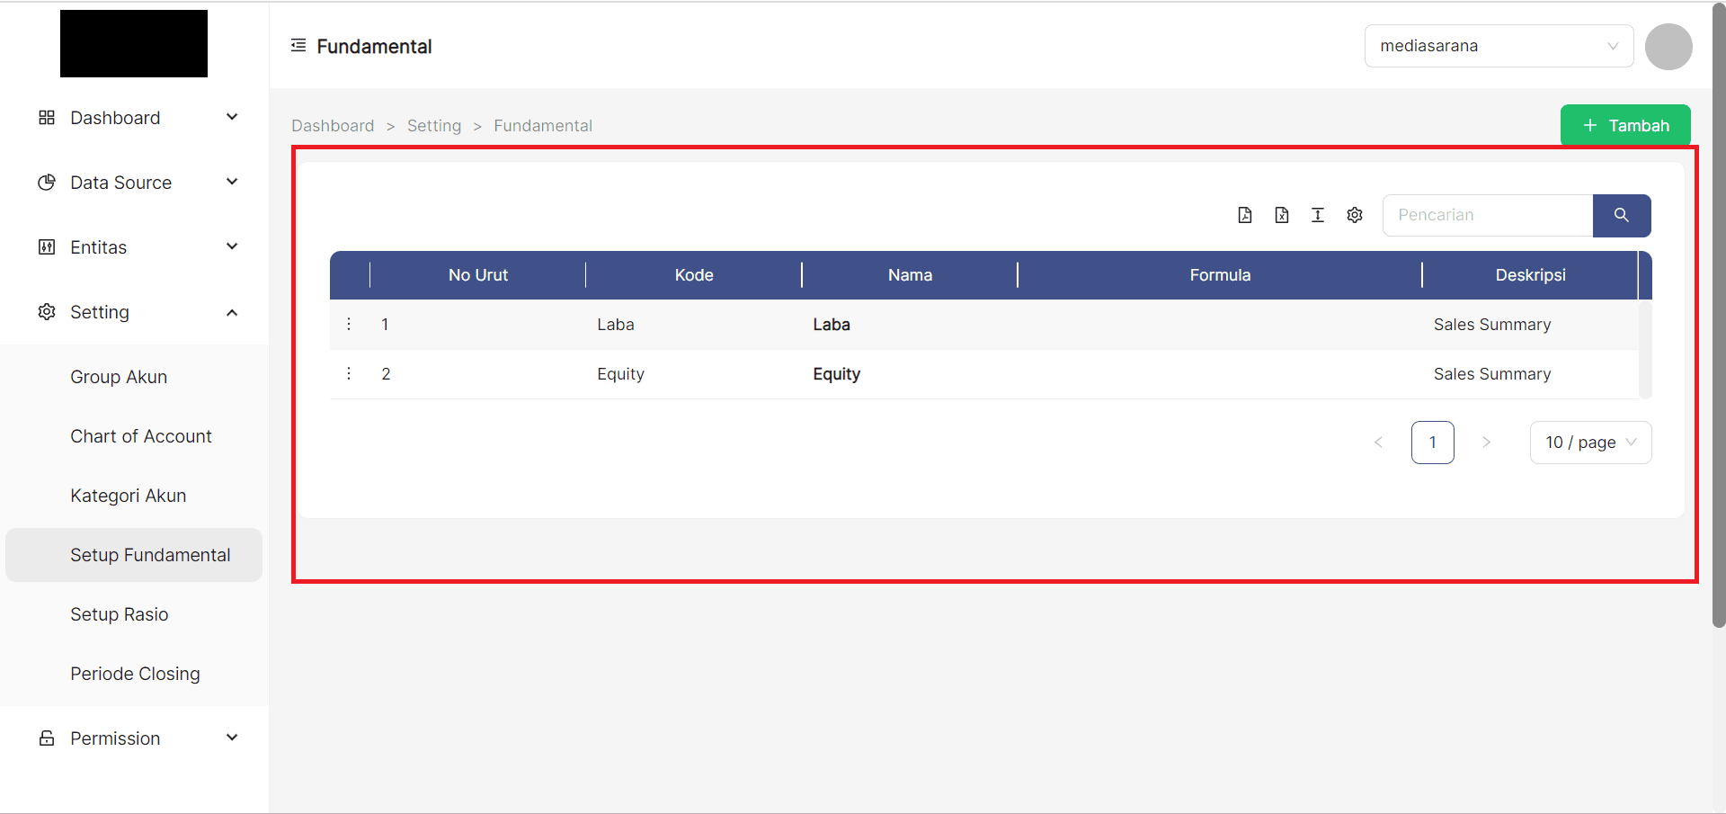
Task: Open row actions menu for Equity
Action: [x=349, y=373]
